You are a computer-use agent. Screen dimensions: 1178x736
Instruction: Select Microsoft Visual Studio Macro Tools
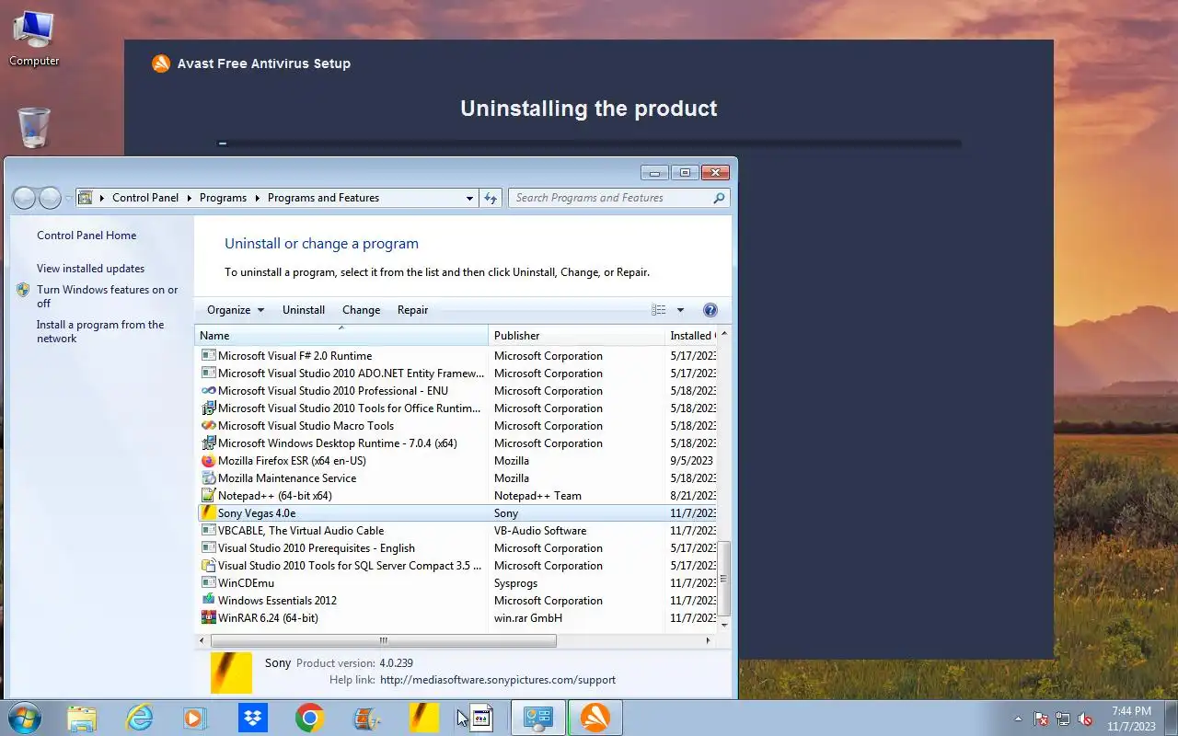click(457, 426)
